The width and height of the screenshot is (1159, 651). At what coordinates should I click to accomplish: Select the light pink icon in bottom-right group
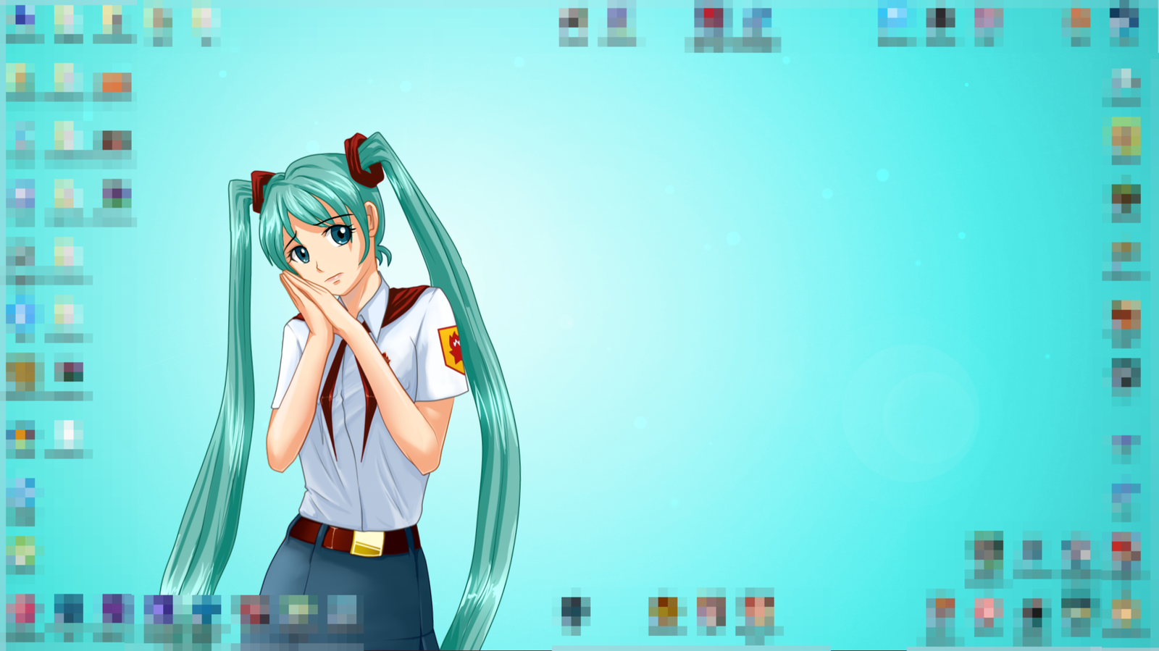click(x=987, y=611)
